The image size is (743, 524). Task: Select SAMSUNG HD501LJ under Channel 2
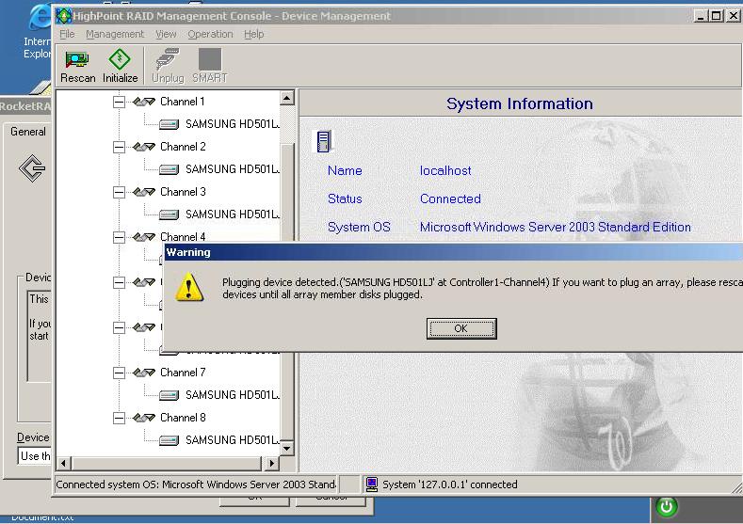pos(233,169)
